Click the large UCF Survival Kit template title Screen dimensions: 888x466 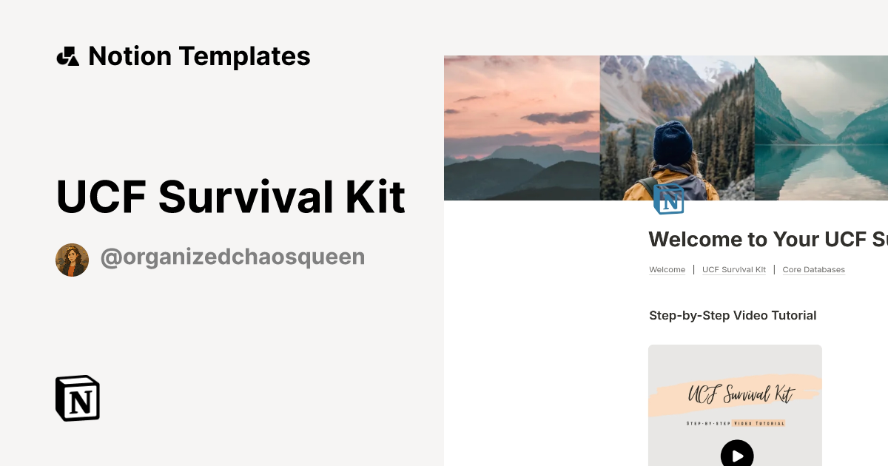[230, 196]
